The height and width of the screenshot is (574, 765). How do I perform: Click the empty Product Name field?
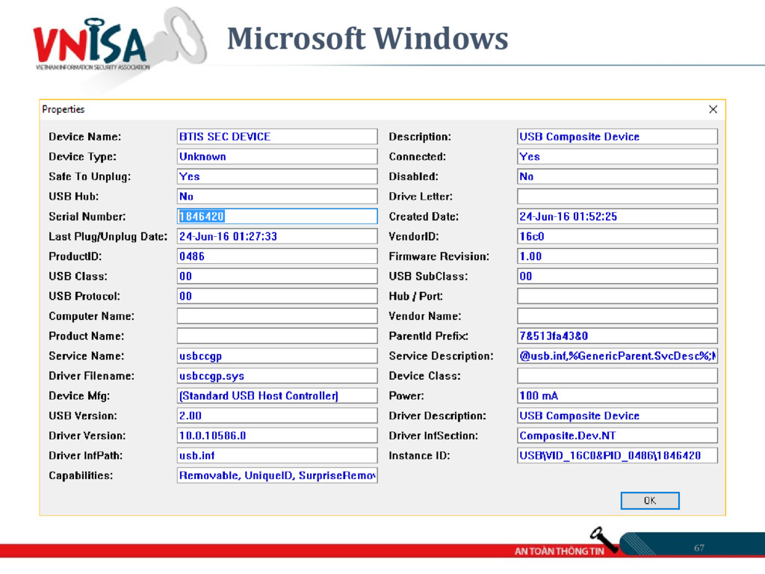tap(277, 336)
